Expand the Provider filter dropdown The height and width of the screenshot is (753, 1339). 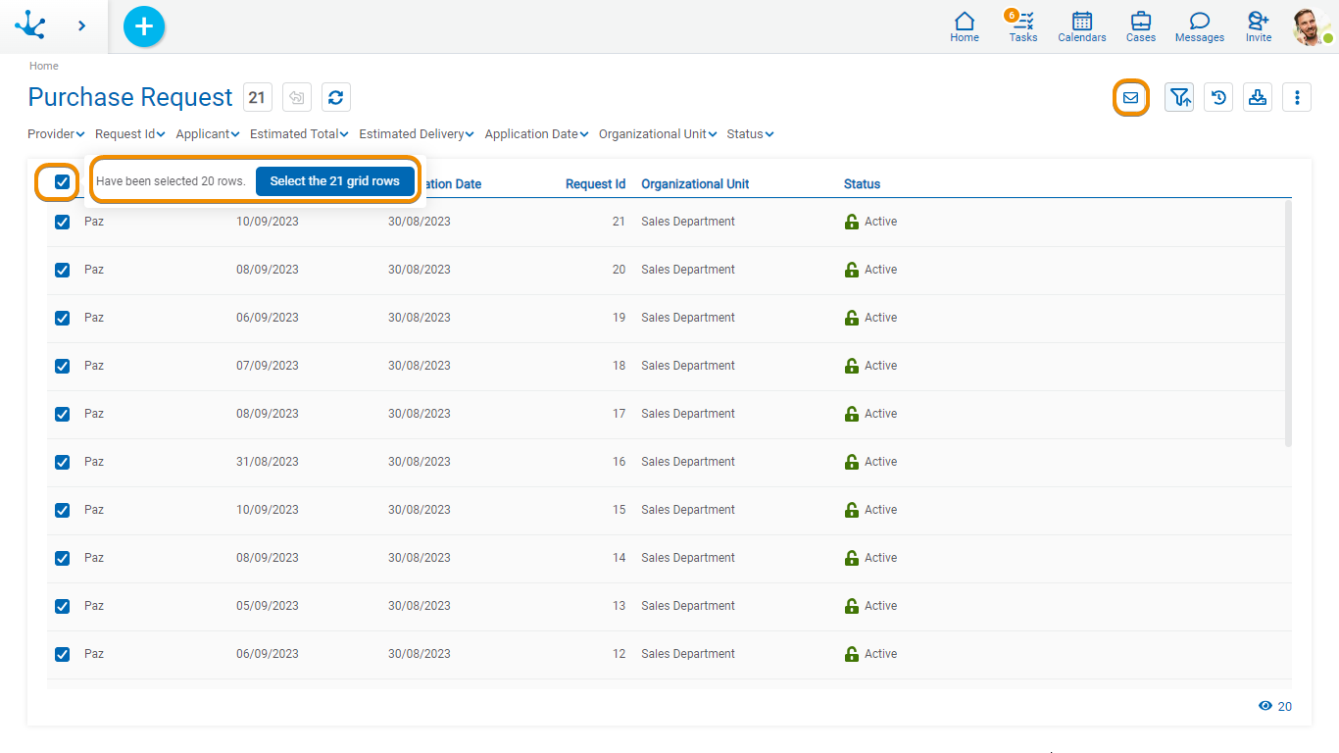coord(56,134)
